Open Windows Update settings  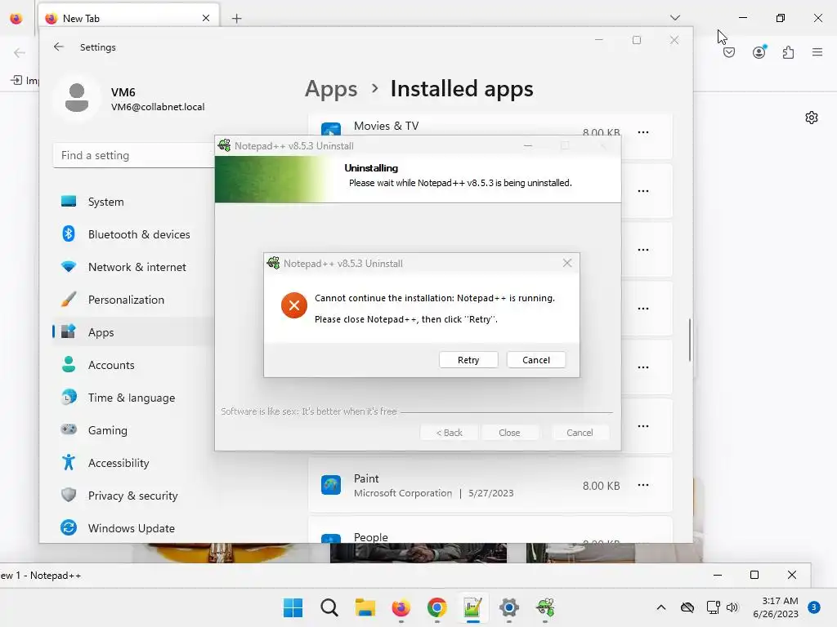(133, 528)
